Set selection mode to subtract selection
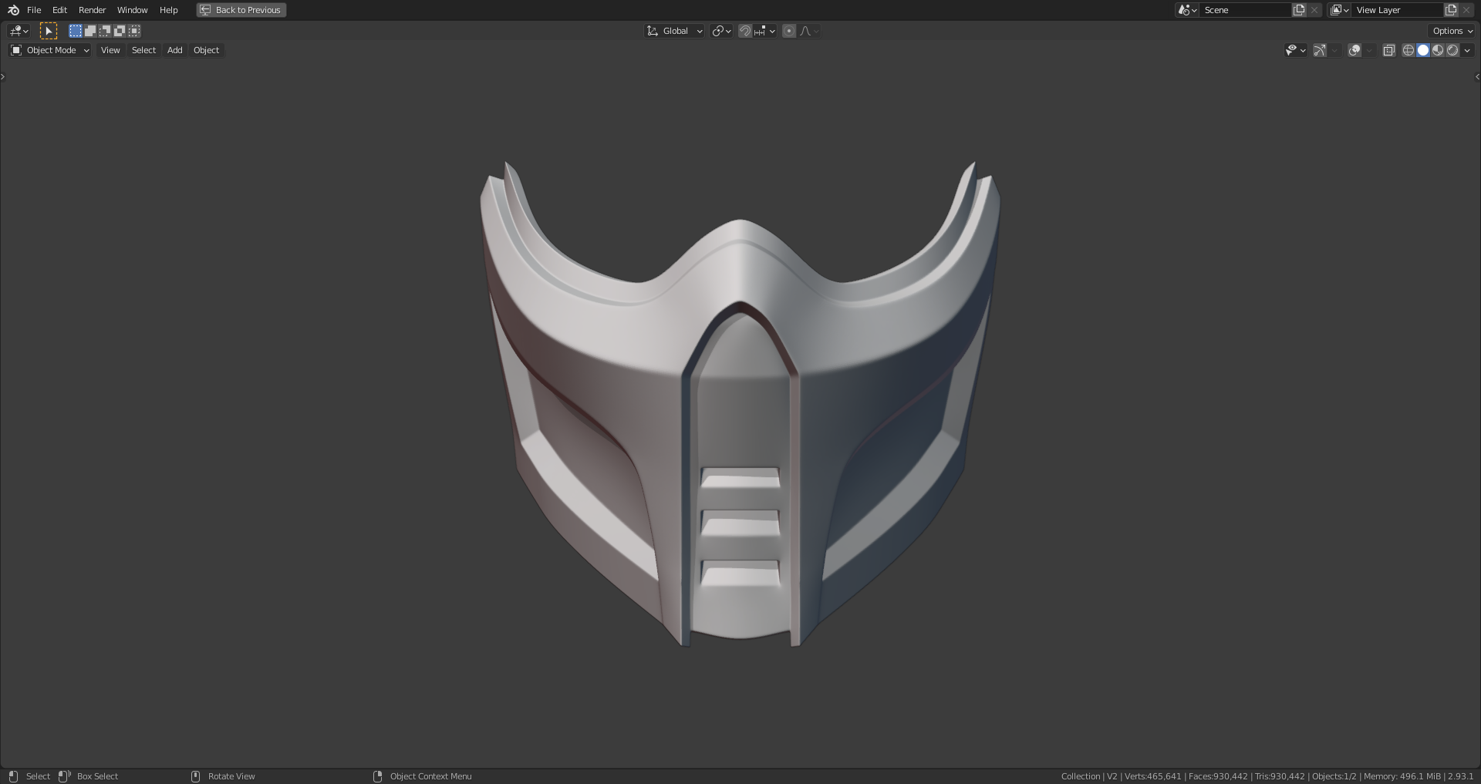This screenshot has width=1481, height=784. tap(105, 31)
